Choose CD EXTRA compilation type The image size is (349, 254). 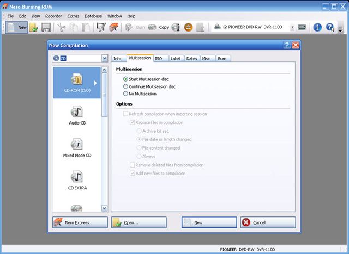[x=77, y=180]
